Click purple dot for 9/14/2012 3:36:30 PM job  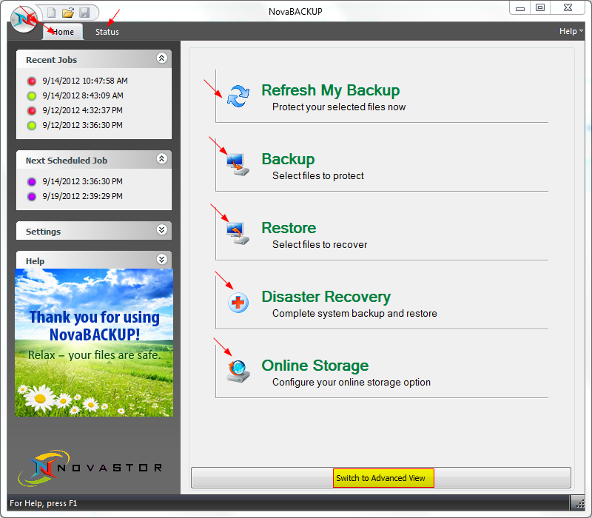tap(32, 182)
